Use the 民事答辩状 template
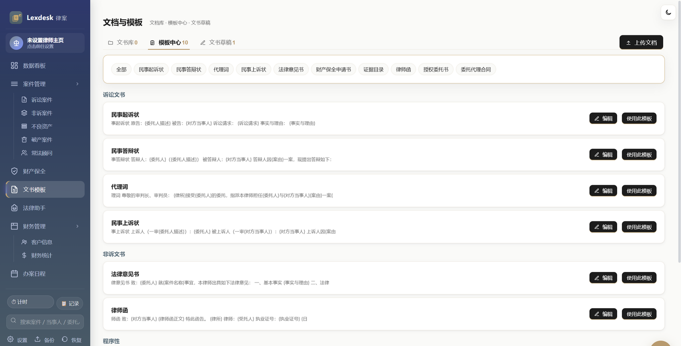 [x=639, y=154]
